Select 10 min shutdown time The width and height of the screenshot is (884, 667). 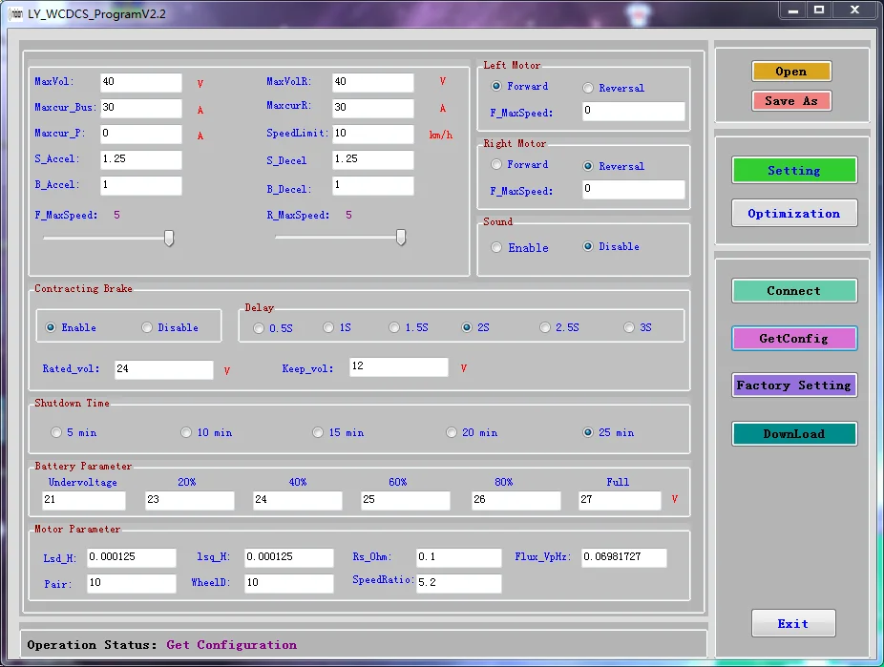pos(186,433)
